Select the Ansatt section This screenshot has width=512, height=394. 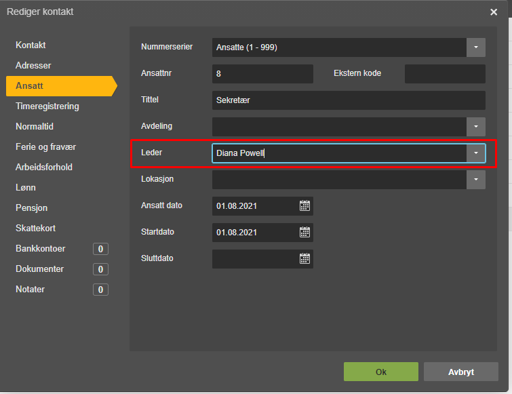point(62,86)
